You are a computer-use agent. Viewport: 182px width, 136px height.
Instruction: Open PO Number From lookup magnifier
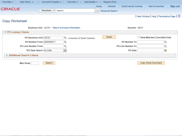[65, 42]
